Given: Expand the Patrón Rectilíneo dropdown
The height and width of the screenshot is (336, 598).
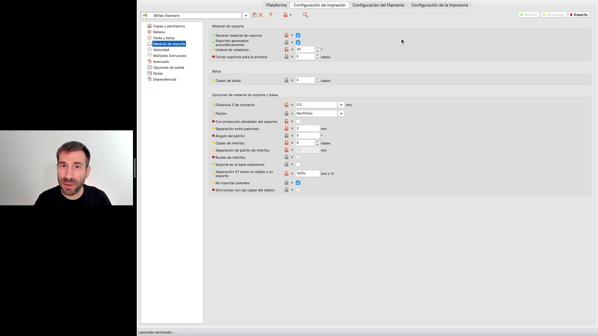Looking at the screenshot, I should (x=341, y=114).
